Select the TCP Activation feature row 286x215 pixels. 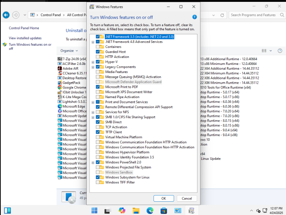pos(116,127)
